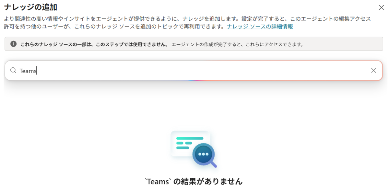
Task: Click the info icon in notice banner
Action: [x=13, y=44]
